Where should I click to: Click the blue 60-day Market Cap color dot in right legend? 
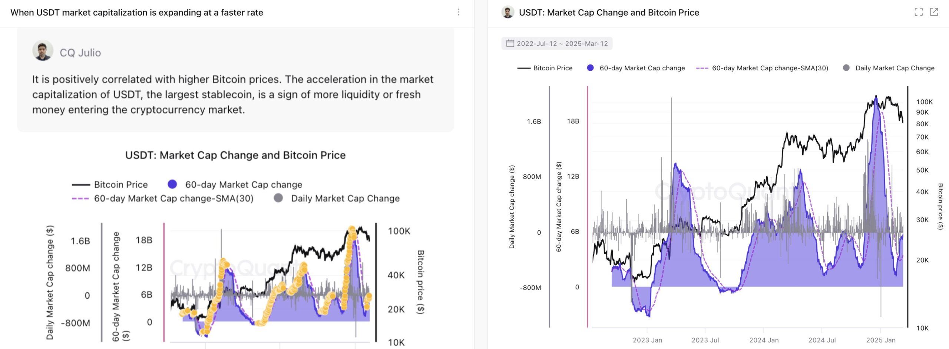click(x=591, y=68)
